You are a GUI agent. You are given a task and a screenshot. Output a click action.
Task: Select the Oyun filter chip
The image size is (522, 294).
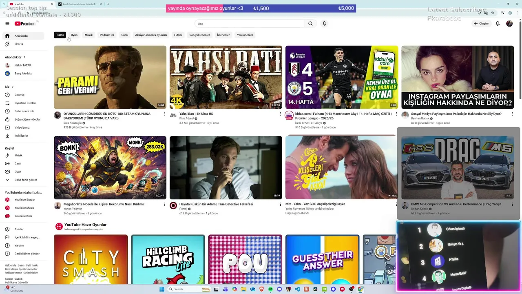click(x=74, y=35)
